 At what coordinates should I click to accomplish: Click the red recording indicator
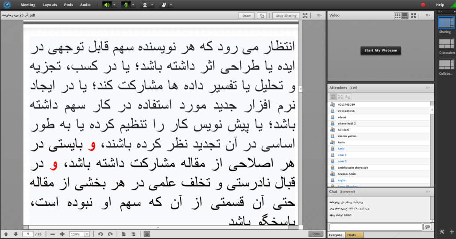click(x=423, y=5)
